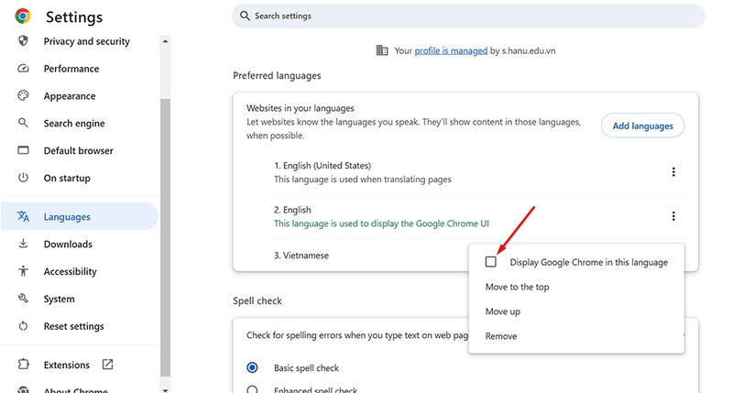The height and width of the screenshot is (393, 733).
Task: Click the System wrench icon
Action: (x=23, y=298)
